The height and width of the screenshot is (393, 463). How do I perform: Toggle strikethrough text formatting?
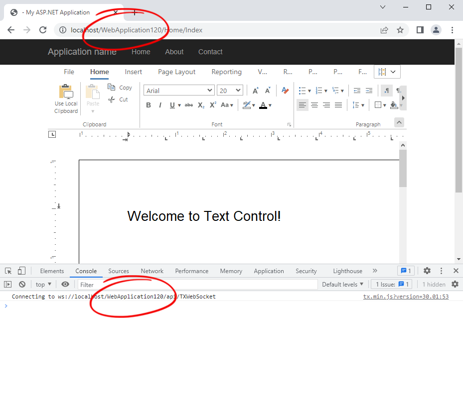pyautogui.click(x=189, y=105)
